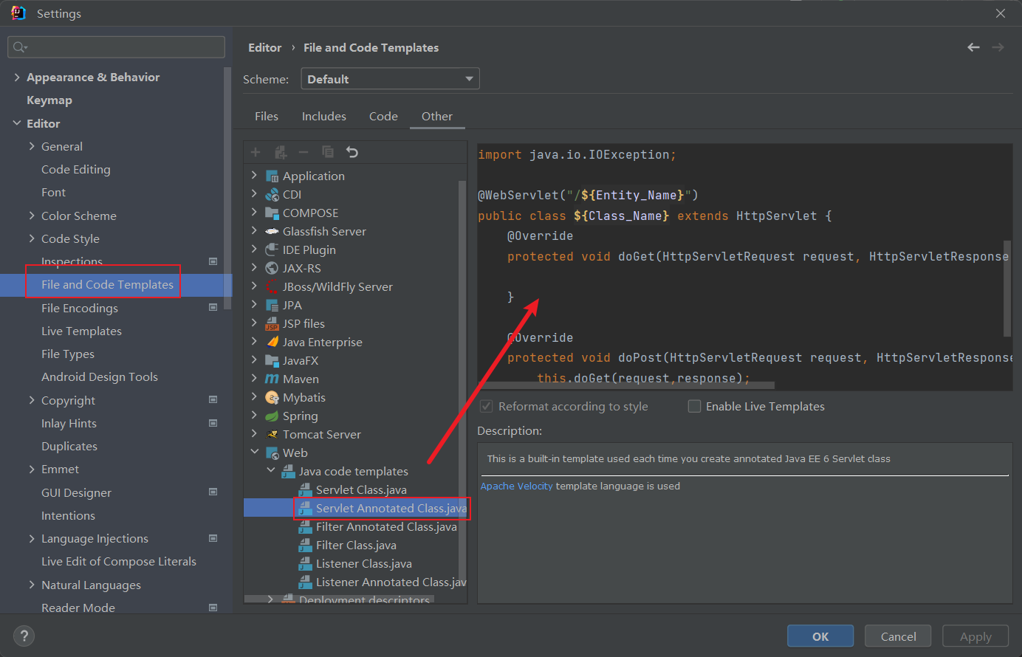This screenshot has height=657, width=1022.
Task: Collapse the Editor settings section
Action: [17, 123]
